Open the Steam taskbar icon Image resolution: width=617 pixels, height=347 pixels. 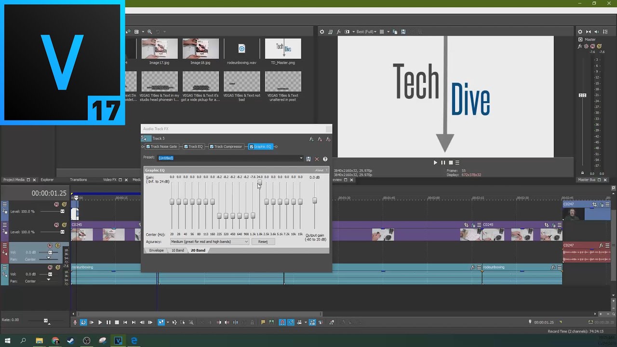[71, 341]
